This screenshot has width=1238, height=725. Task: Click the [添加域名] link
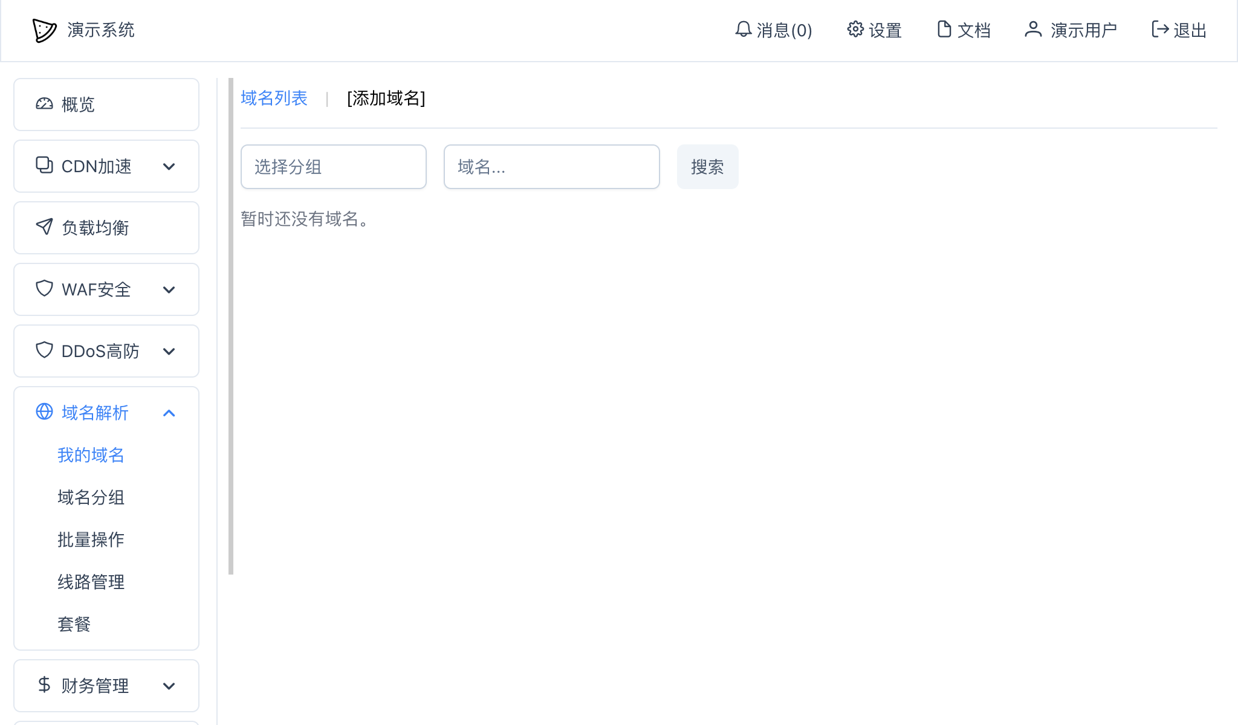(x=386, y=98)
